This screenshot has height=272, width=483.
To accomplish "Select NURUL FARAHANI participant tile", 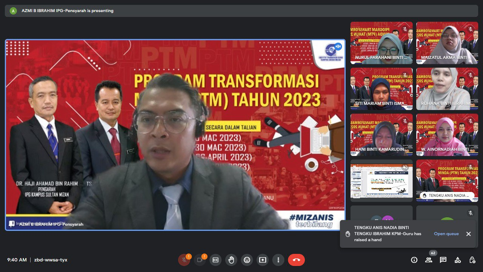I will (381, 43).
